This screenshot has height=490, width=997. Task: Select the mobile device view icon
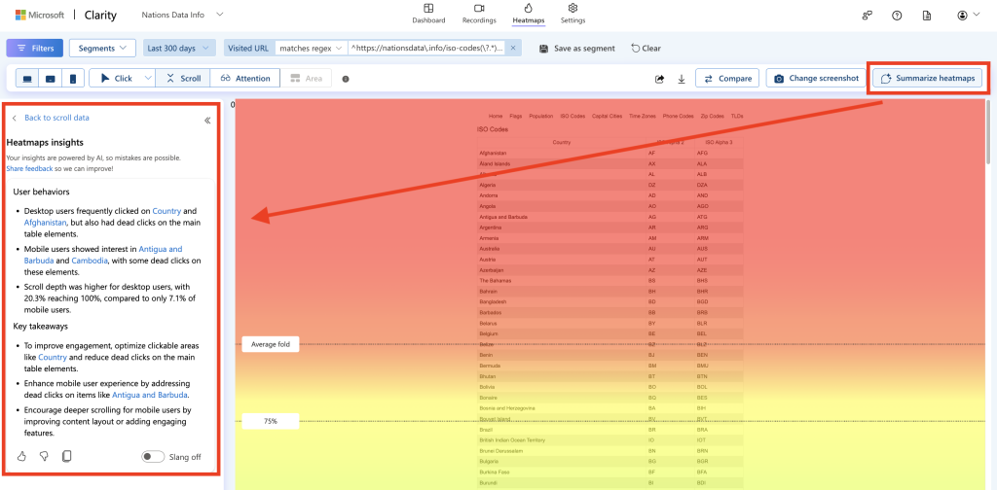73,79
